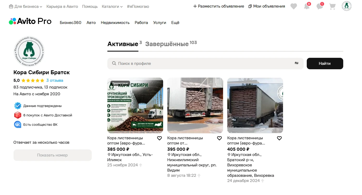362x195 pixels.
Task: Open search filter settings icon
Action: tap(297, 63)
